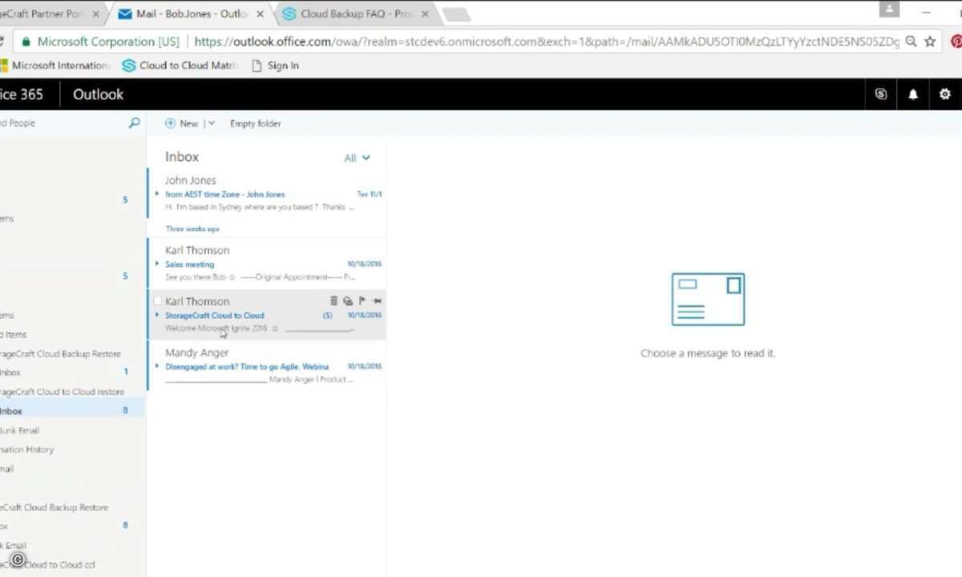Open the dropdown arrow next to New

(212, 123)
